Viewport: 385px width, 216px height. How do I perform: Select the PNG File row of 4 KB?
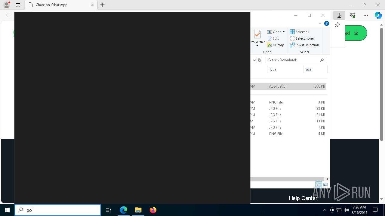point(288,134)
